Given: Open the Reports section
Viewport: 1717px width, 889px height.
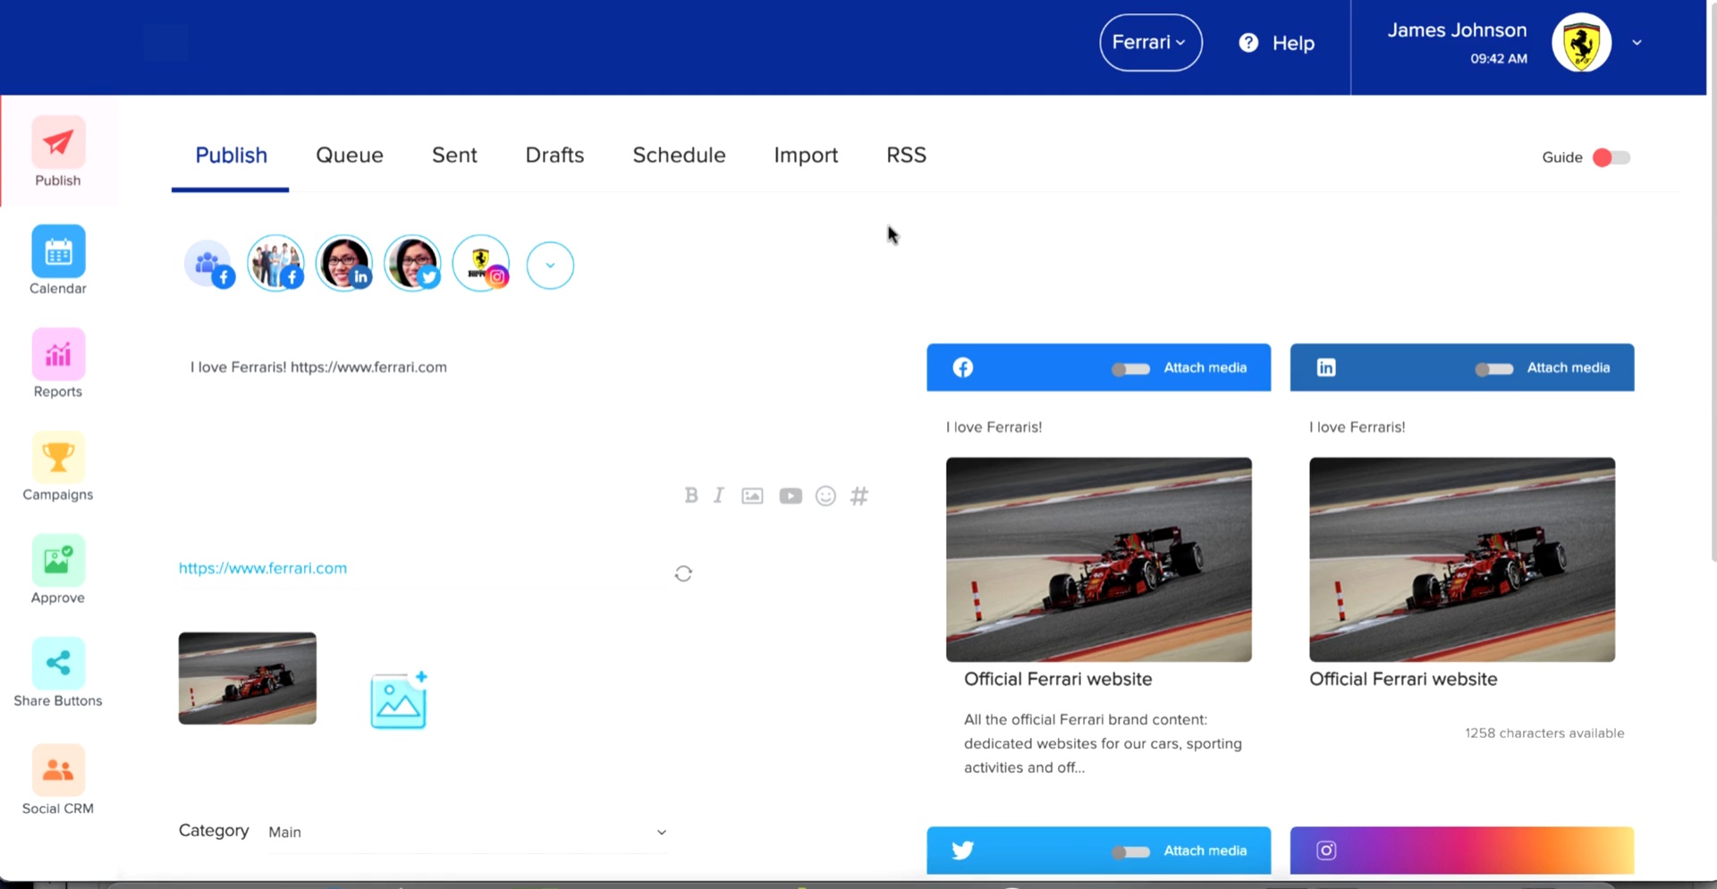Looking at the screenshot, I should 58,363.
